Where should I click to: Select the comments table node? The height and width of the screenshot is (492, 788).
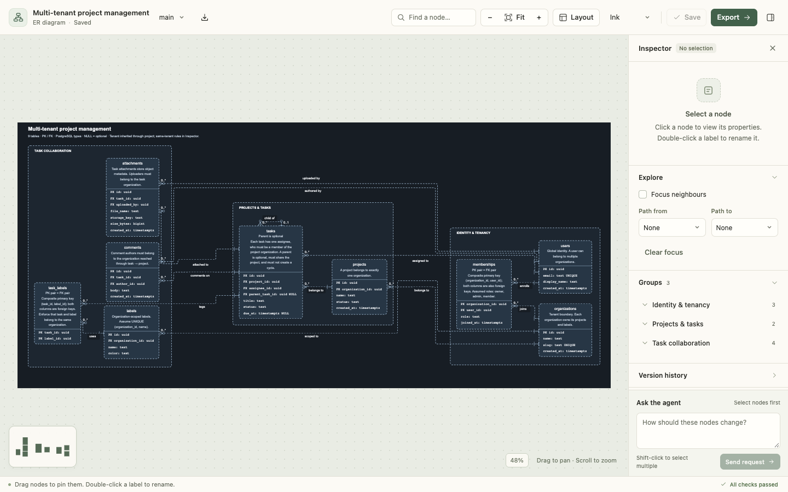132,272
